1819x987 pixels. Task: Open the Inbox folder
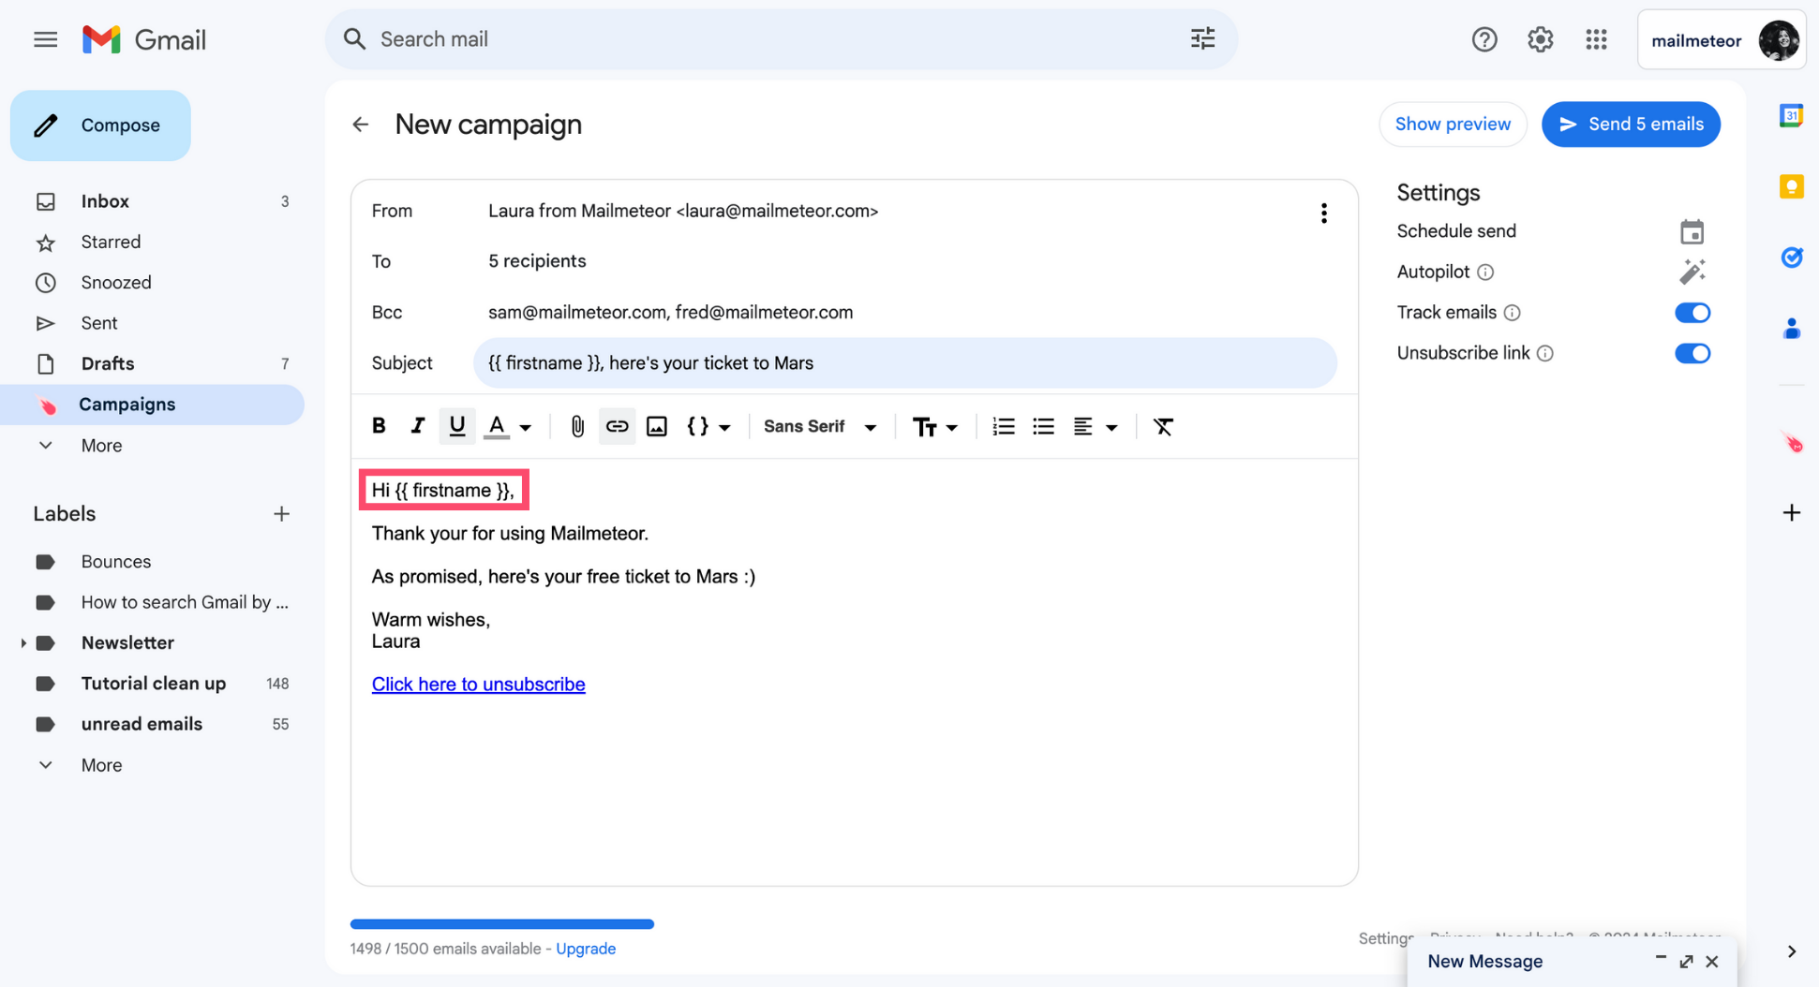tap(152, 201)
